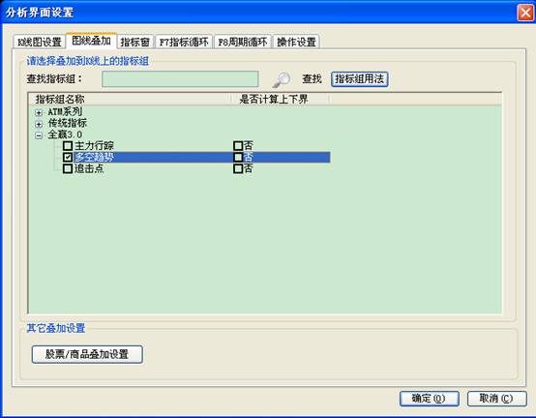Screen dimensions: 536x418
Task: Enable upper/lower bound checkbox for 追击点
Action: point(238,168)
